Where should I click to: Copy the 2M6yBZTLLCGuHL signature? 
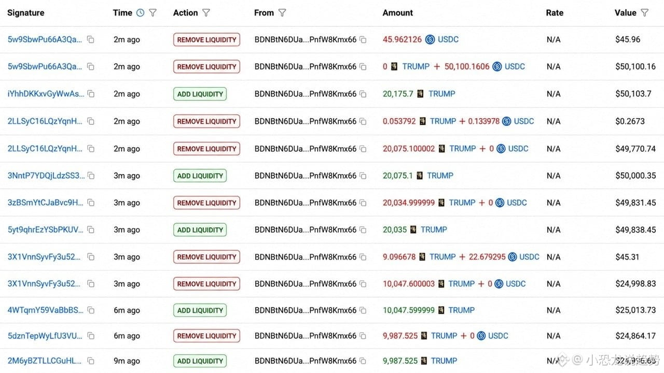(x=91, y=361)
